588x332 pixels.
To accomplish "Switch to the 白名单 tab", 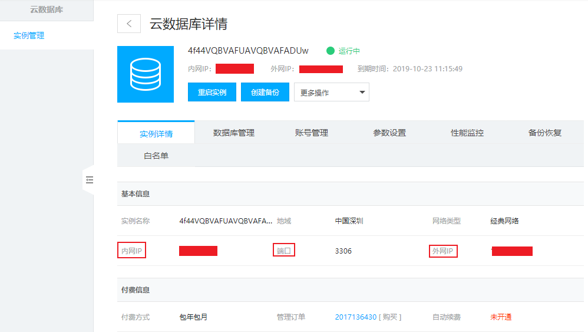I will click(156, 156).
